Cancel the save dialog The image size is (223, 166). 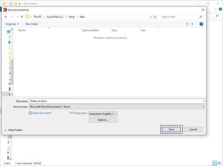point(193,130)
